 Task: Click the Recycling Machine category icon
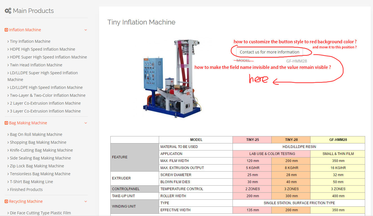[6, 201]
